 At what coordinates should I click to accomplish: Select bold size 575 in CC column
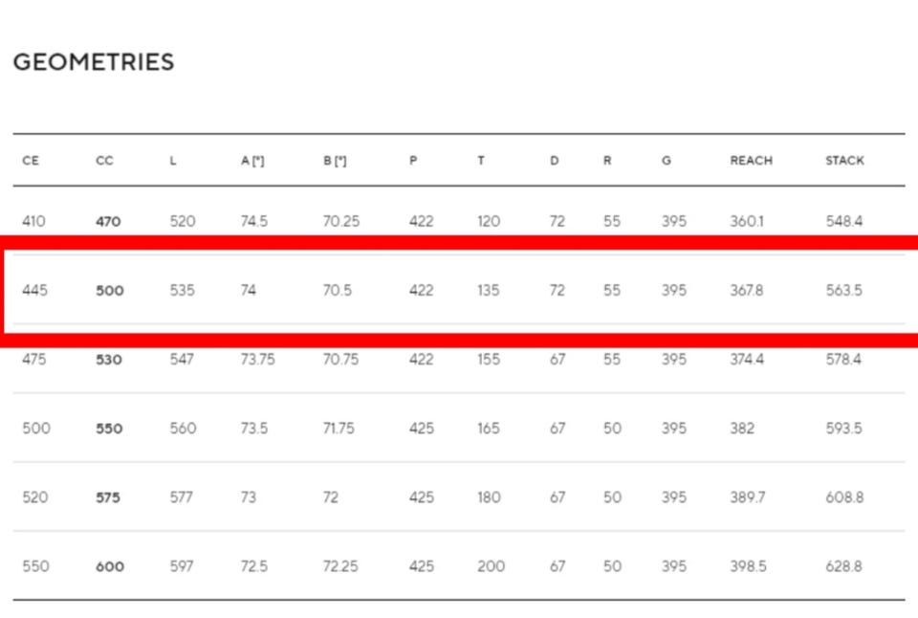pos(108,497)
